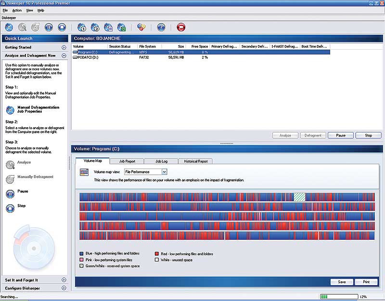Click the green striped reserved block in map
The width and height of the screenshot is (385, 301).
(x=299, y=197)
